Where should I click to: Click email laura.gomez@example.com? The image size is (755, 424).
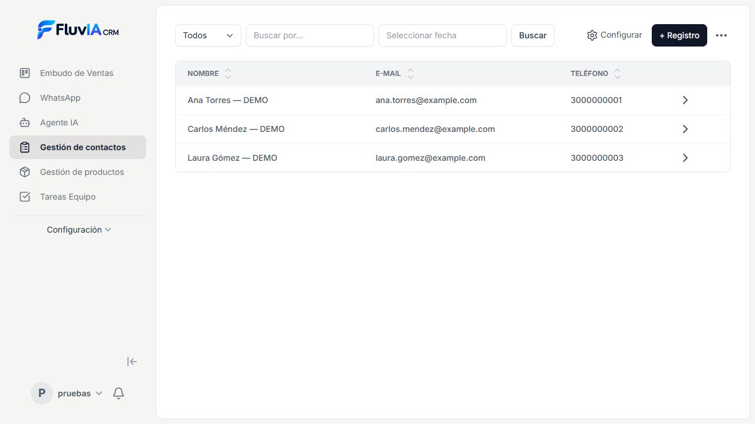(431, 158)
